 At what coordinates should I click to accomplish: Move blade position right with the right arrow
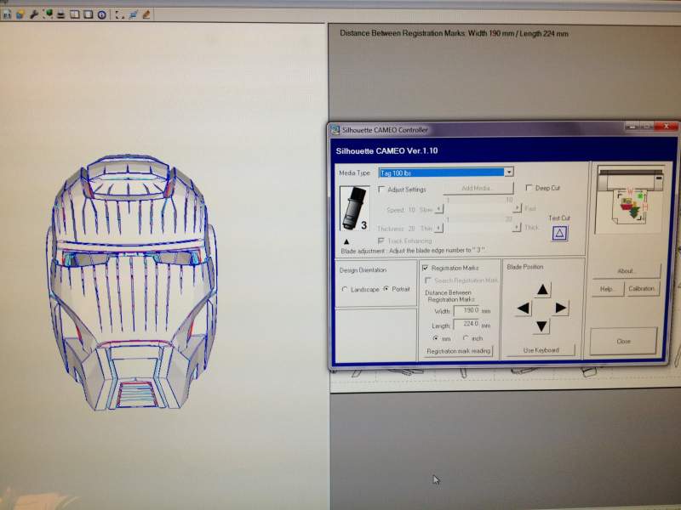(561, 308)
